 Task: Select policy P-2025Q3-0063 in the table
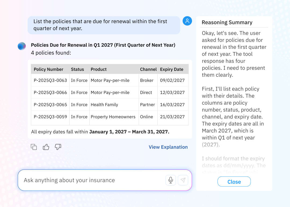pos(50,80)
